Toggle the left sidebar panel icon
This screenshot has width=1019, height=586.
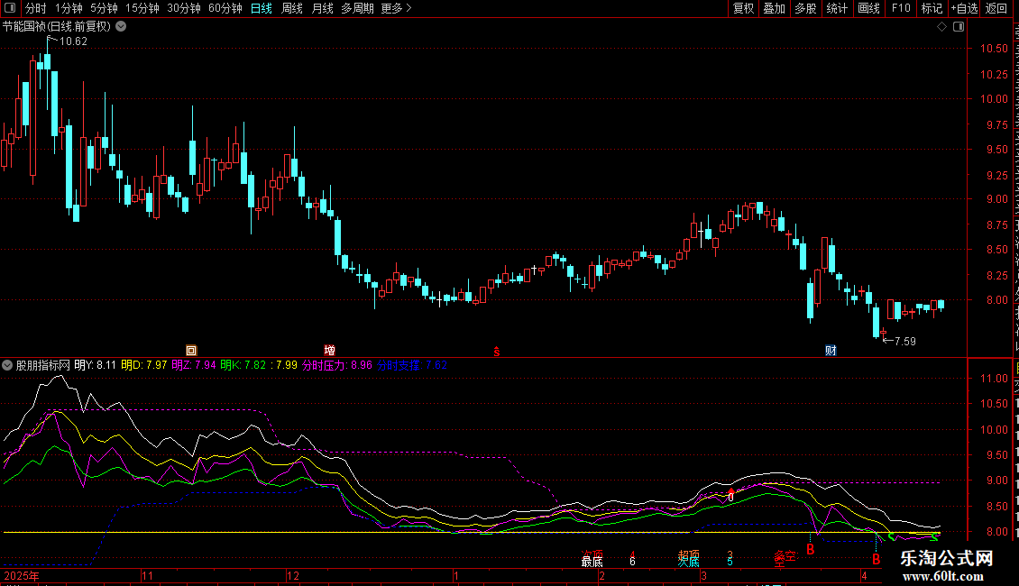click(x=10, y=8)
